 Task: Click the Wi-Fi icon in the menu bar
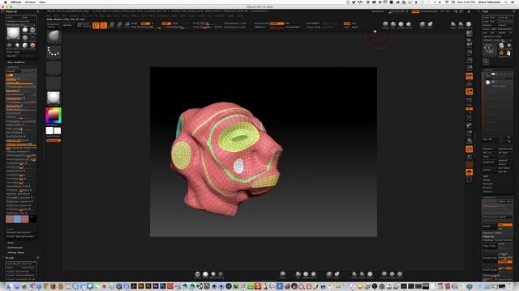[x=447, y=2]
